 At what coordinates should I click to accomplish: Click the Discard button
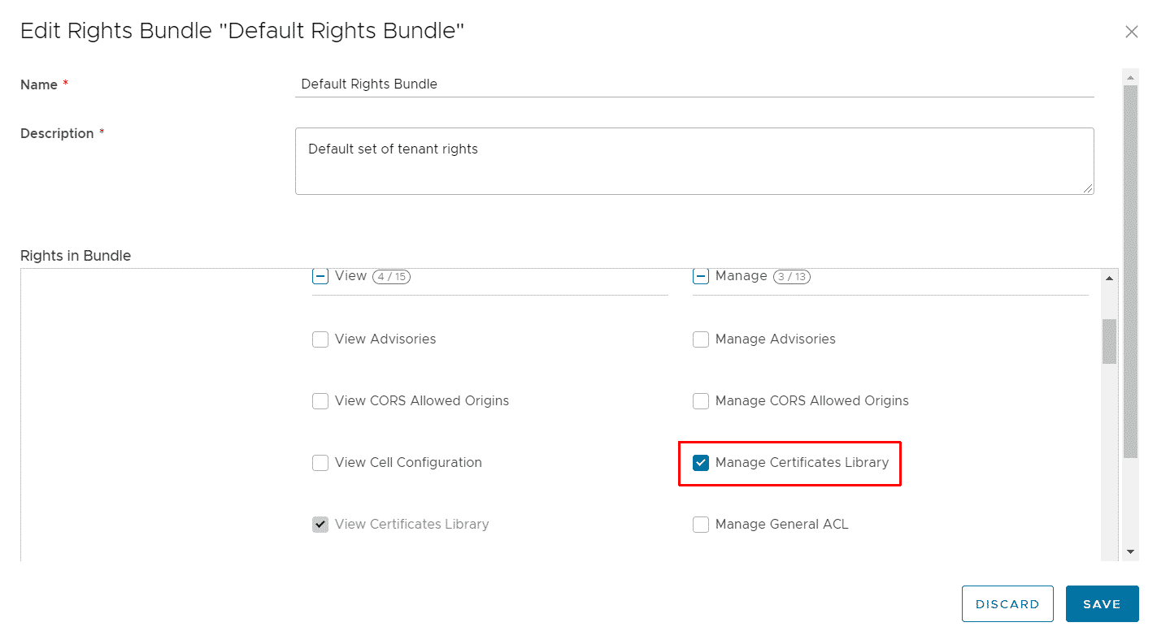1007,604
